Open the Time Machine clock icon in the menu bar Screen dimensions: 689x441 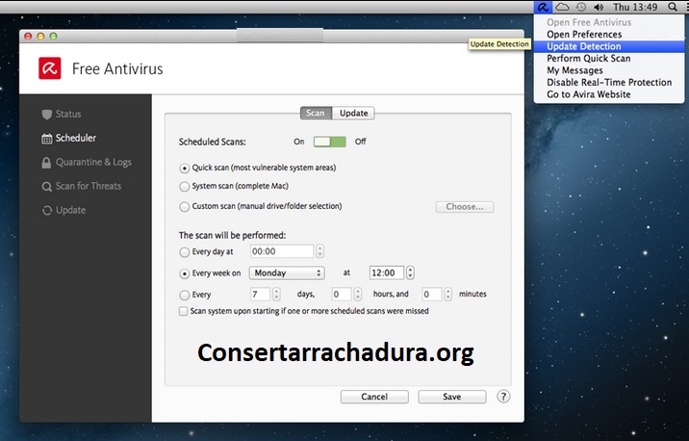581,7
